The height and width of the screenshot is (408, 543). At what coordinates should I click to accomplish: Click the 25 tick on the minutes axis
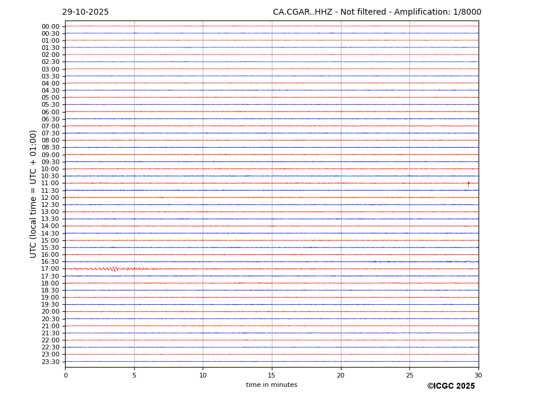pos(409,375)
